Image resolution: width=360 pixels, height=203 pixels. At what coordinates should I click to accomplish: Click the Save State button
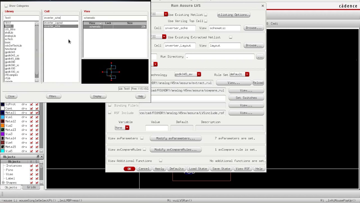point(221,169)
